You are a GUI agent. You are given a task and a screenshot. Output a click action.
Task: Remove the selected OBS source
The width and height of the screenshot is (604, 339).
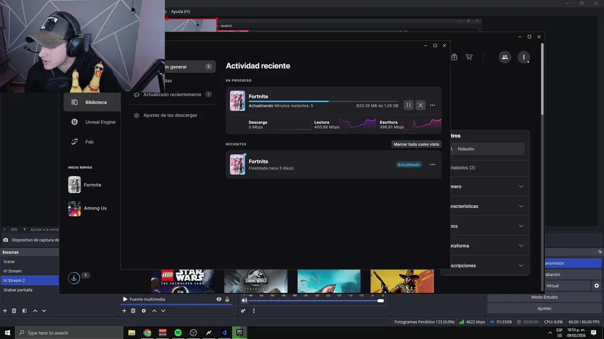[x=133, y=311]
